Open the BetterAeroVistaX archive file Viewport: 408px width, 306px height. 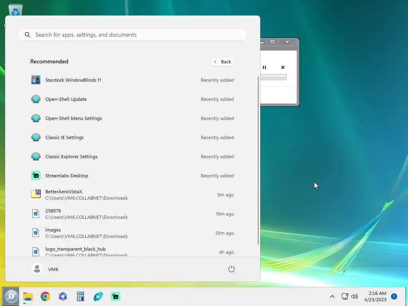coord(132,194)
